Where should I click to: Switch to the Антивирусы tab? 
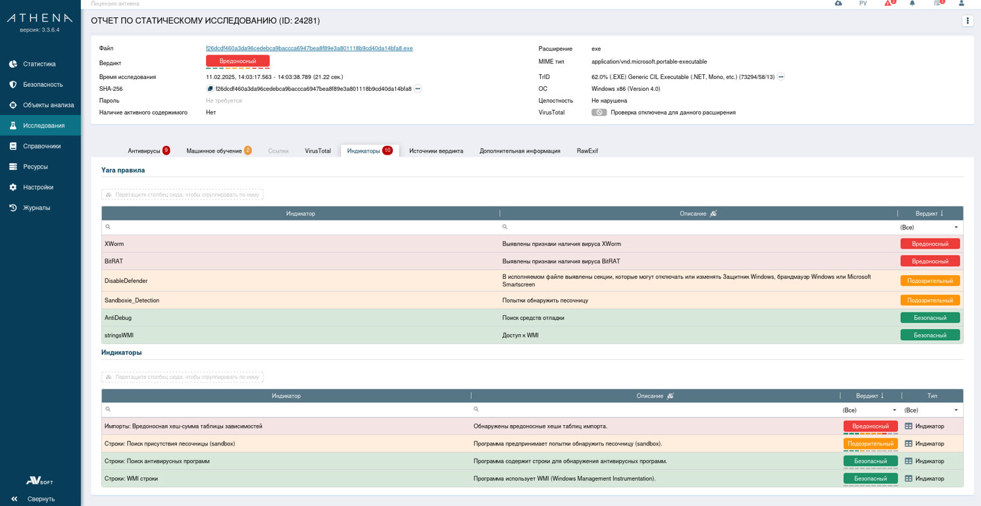pos(144,151)
